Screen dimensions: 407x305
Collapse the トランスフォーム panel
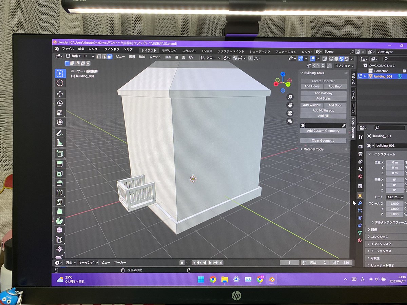pyautogui.click(x=369, y=154)
